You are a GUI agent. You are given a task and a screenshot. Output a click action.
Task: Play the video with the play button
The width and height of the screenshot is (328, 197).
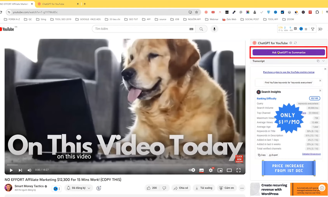[11, 170]
